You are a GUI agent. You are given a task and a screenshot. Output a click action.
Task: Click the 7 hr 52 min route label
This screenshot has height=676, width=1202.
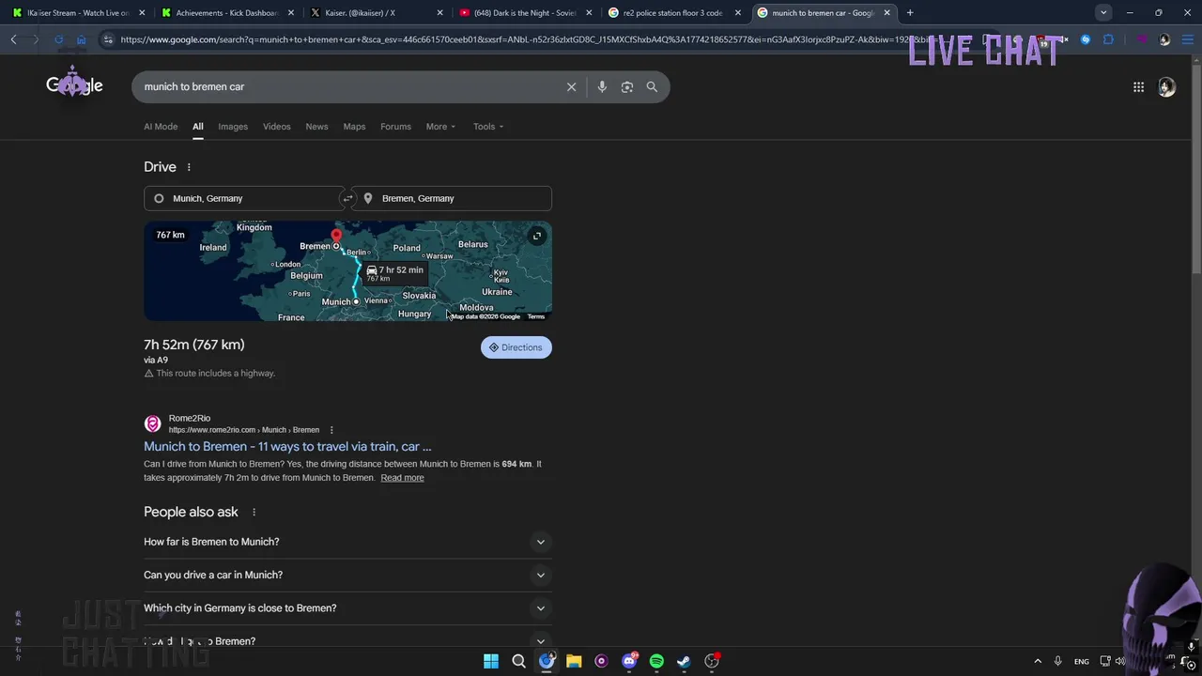[x=395, y=273]
